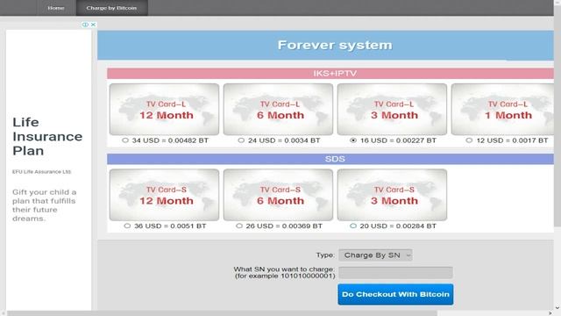
Task: Select the 26 USD = 0.00369 BT radio
Action: (x=239, y=226)
